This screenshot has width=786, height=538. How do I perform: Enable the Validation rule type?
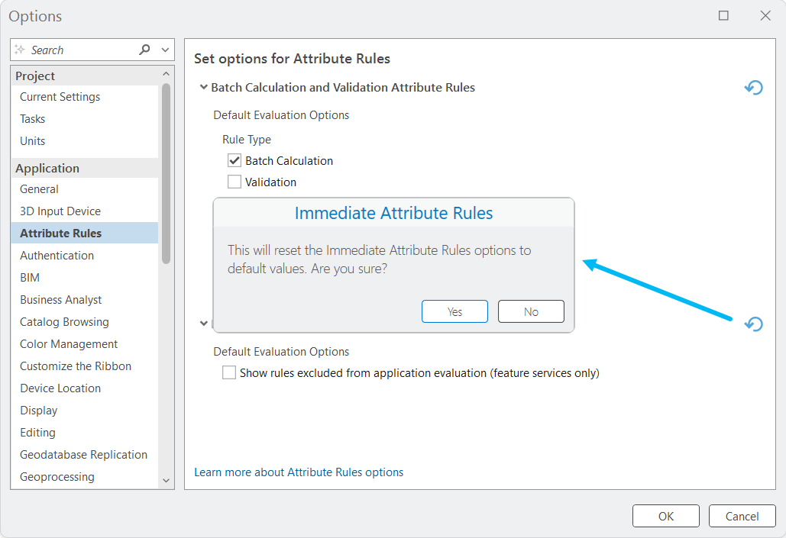click(x=234, y=182)
